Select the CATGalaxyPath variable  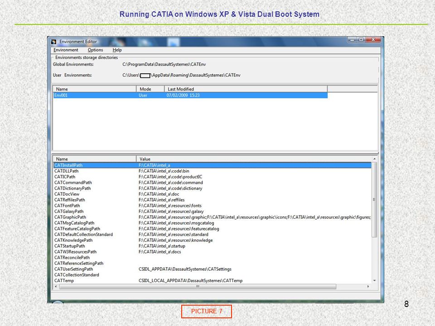(x=69, y=211)
